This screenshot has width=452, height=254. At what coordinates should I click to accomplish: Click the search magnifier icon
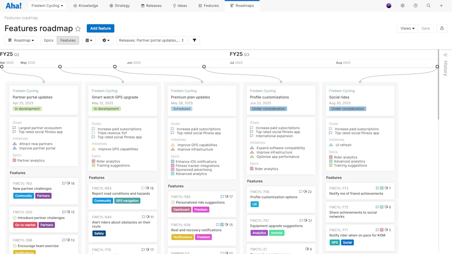click(x=428, y=6)
